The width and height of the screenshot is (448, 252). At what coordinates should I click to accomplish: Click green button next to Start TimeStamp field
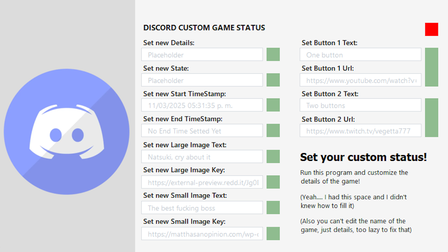273,105
